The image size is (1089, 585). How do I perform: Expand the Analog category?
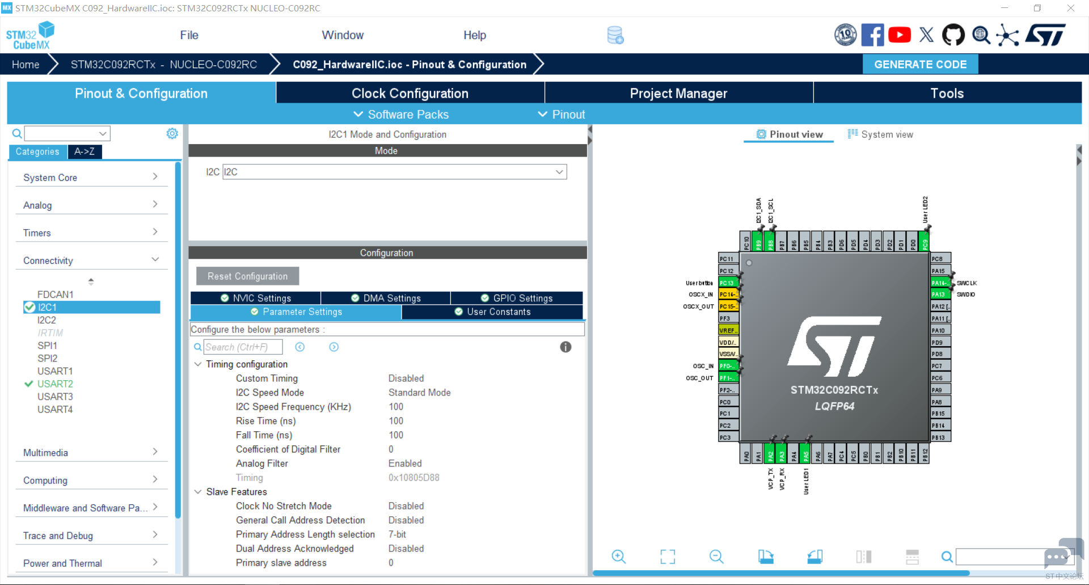click(x=91, y=205)
